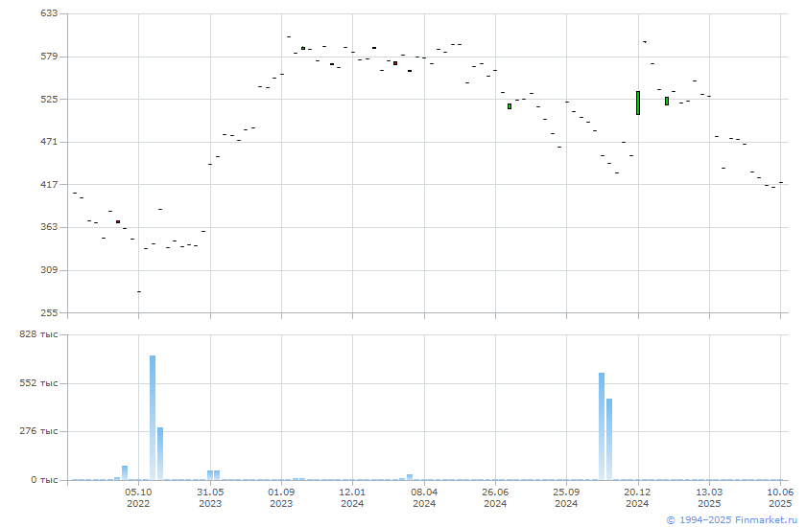Click the green candlestick right of 20.12 2024

coord(667,102)
